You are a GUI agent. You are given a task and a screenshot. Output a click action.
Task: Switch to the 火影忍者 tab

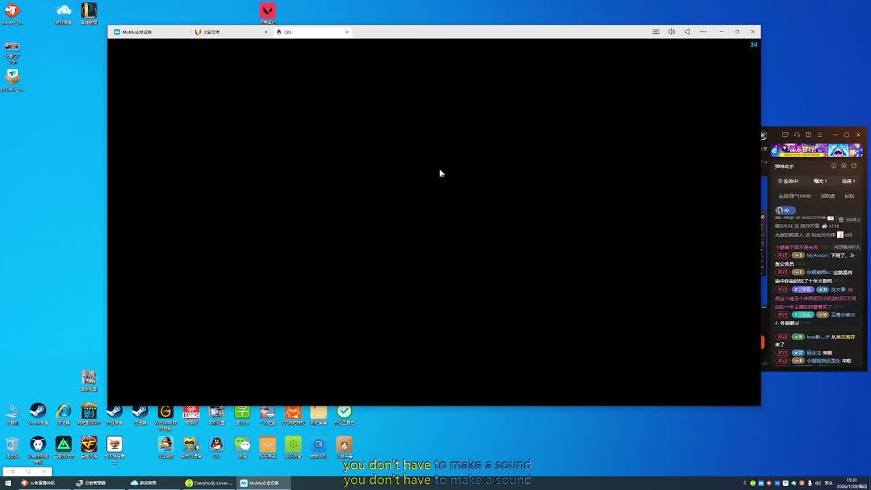coord(212,32)
